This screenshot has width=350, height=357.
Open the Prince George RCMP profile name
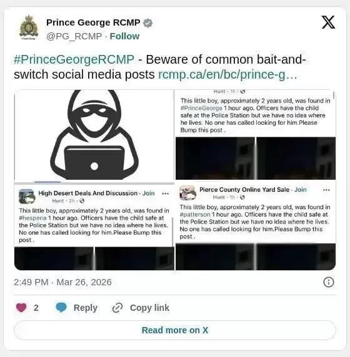93,22
